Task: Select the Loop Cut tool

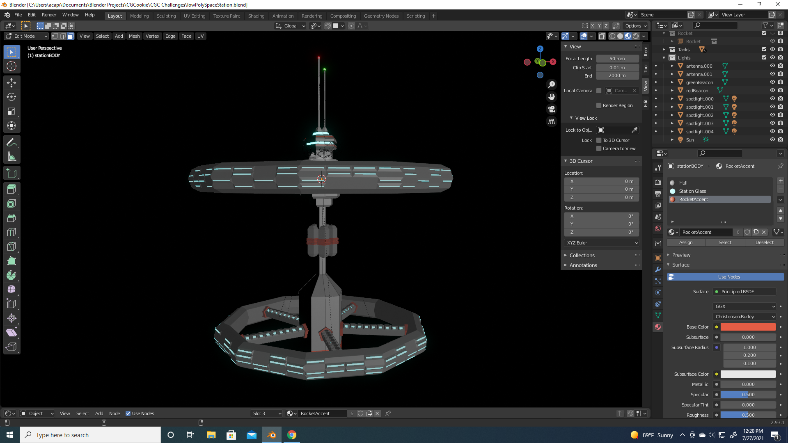Action: point(11,232)
